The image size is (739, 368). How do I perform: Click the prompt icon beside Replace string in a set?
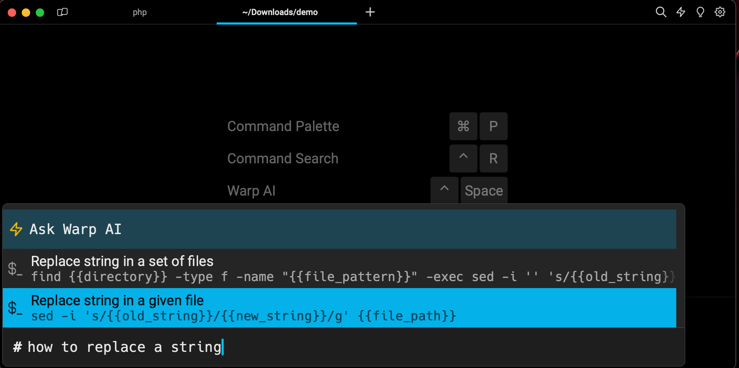point(15,269)
